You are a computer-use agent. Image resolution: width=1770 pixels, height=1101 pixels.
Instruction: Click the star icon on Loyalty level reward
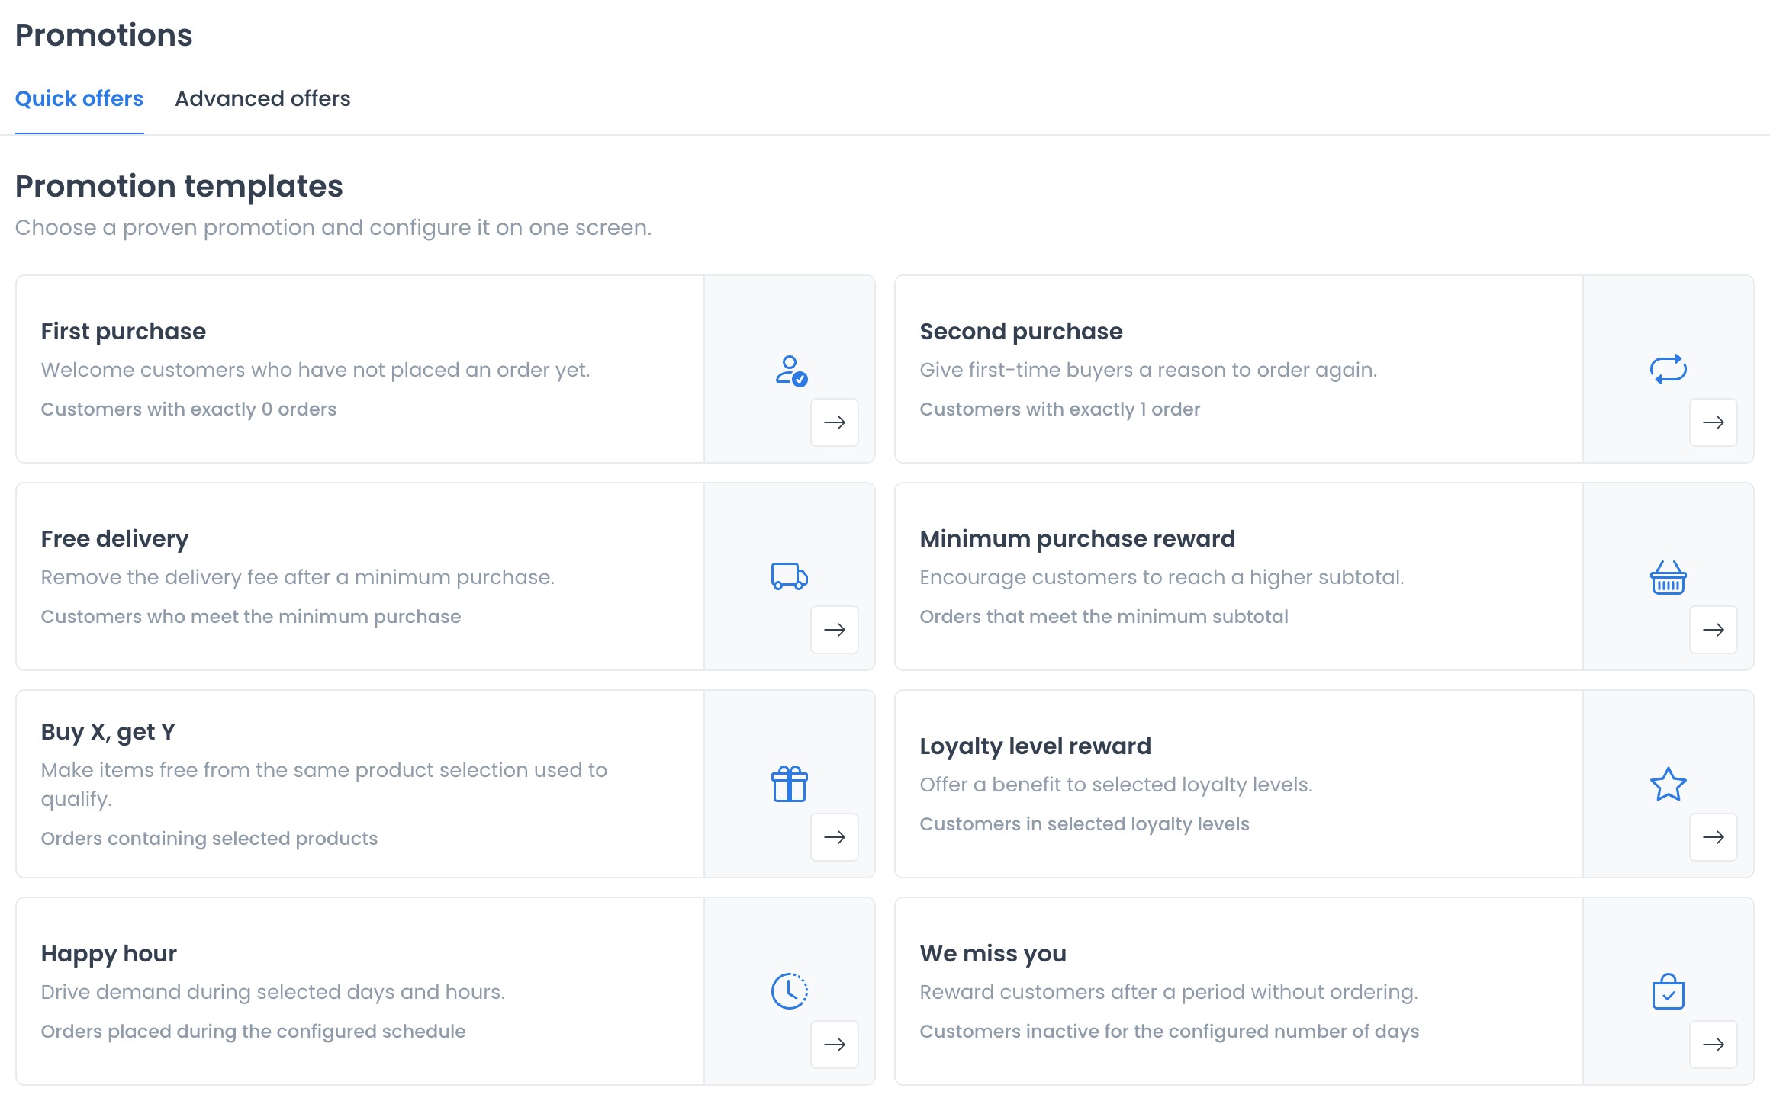[x=1668, y=784]
